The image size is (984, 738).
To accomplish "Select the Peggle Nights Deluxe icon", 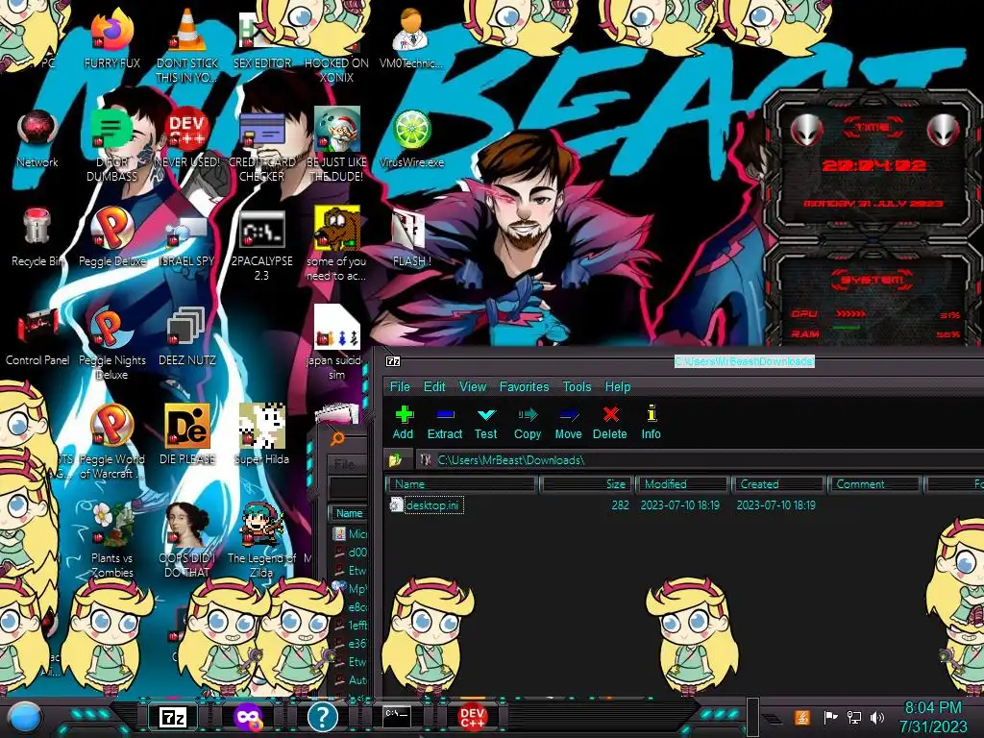I will (111, 344).
